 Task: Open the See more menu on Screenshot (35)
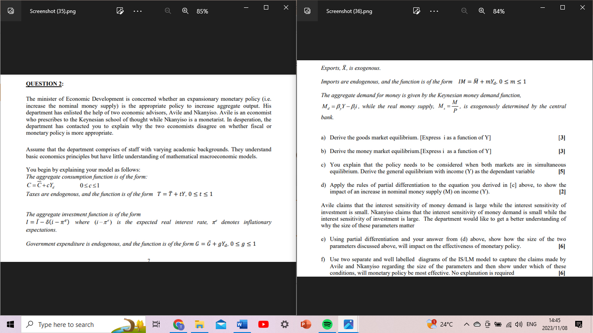(x=138, y=11)
